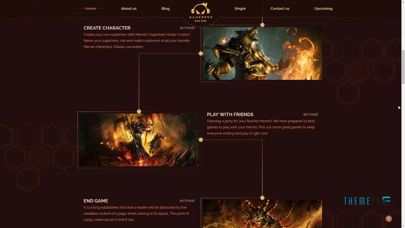Click the ThemeFre watermark logo
Image resolution: width=405 pixels, height=228 pixels.
click(x=367, y=201)
